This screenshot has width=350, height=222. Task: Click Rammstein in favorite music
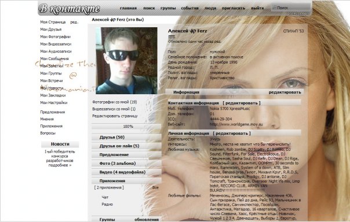point(229,168)
